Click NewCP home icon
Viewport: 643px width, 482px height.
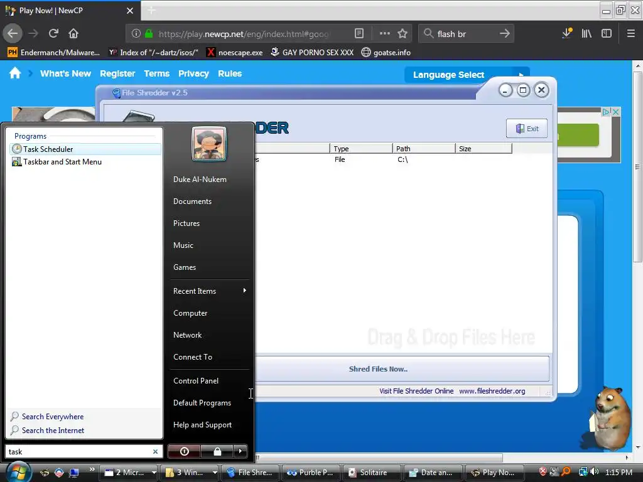[15, 73]
